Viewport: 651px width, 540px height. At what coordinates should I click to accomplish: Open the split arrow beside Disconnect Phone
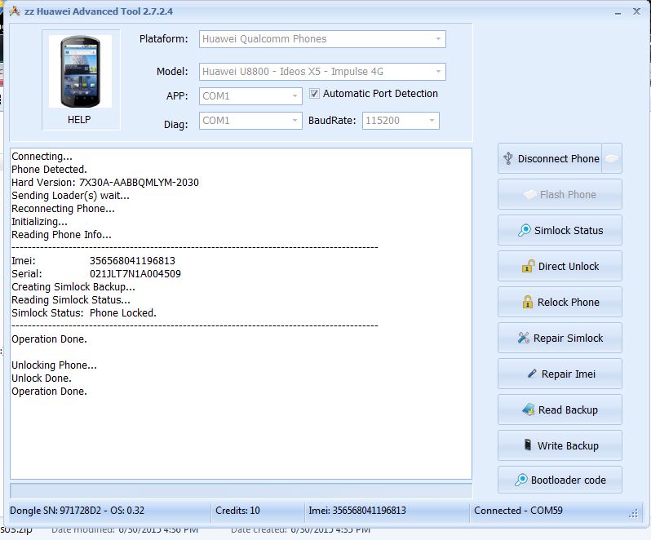click(612, 158)
